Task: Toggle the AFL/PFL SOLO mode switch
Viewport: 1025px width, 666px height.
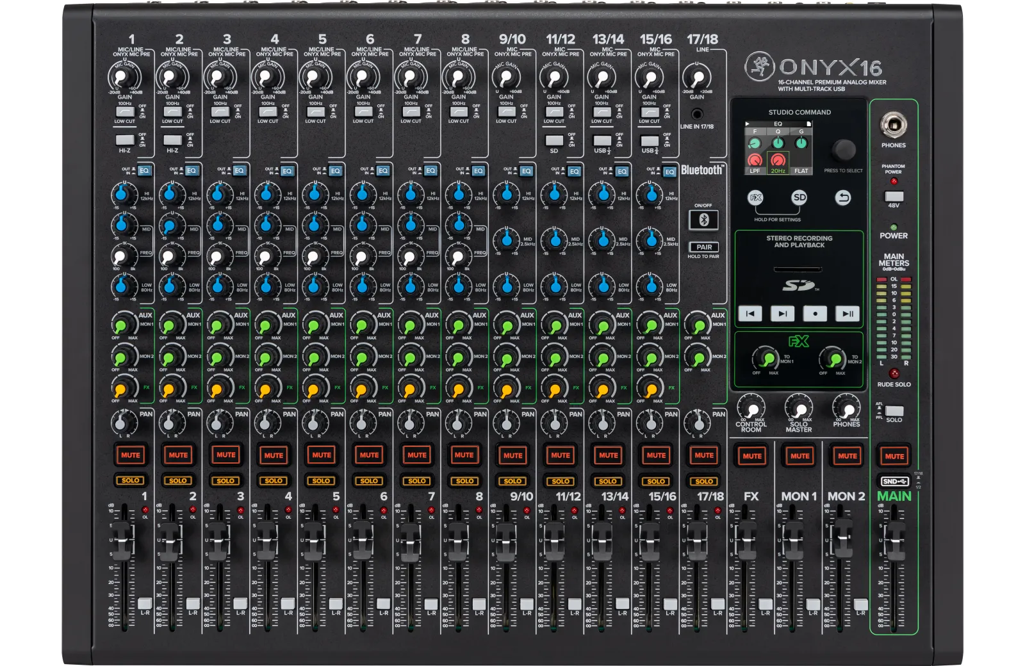Action: click(894, 410)
